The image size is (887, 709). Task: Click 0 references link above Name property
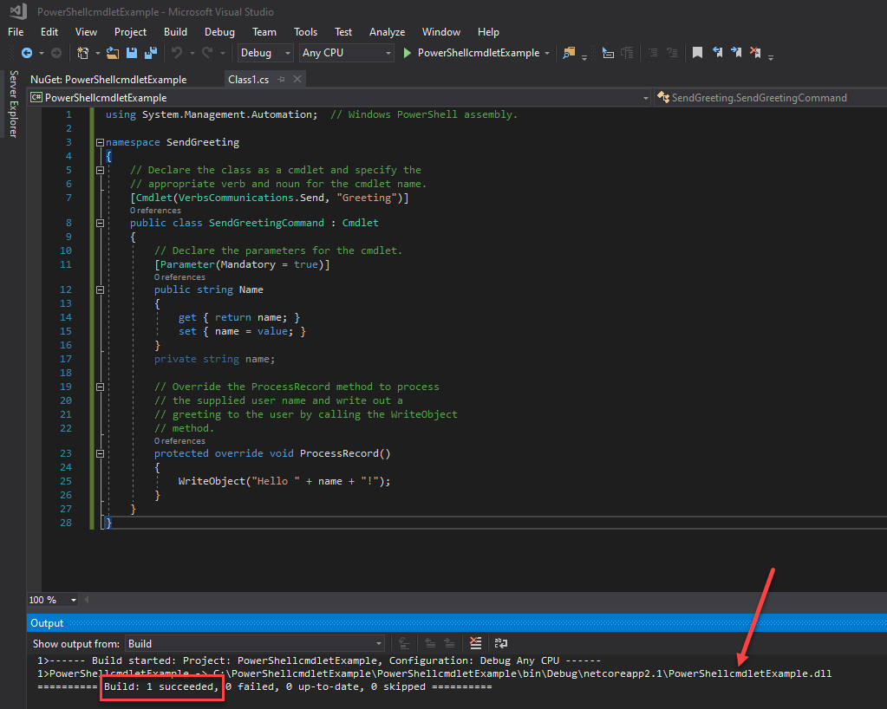[179, 277]
